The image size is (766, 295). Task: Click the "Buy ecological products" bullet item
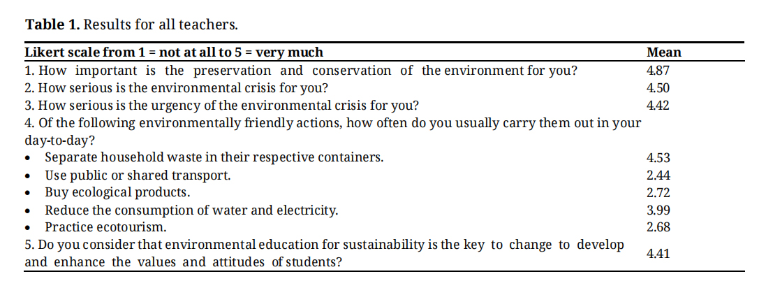(x=117, y=192)
